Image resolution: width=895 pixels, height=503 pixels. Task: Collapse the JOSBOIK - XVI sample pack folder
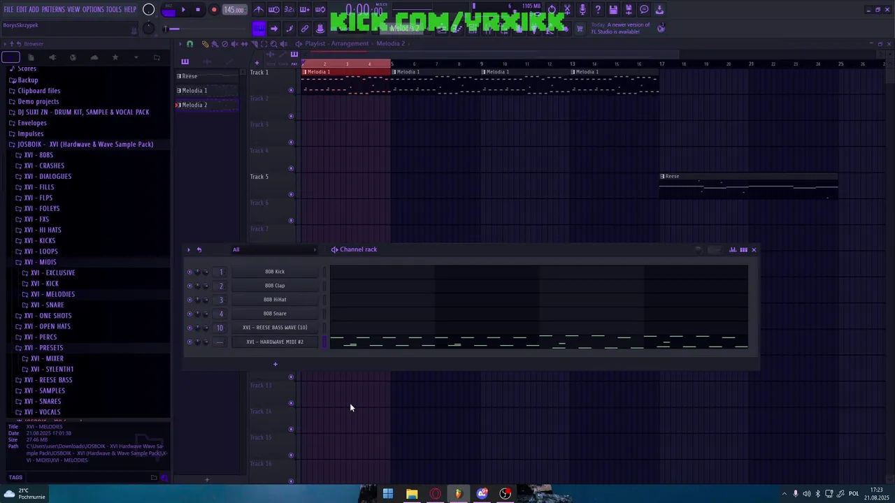coord(85,145)
